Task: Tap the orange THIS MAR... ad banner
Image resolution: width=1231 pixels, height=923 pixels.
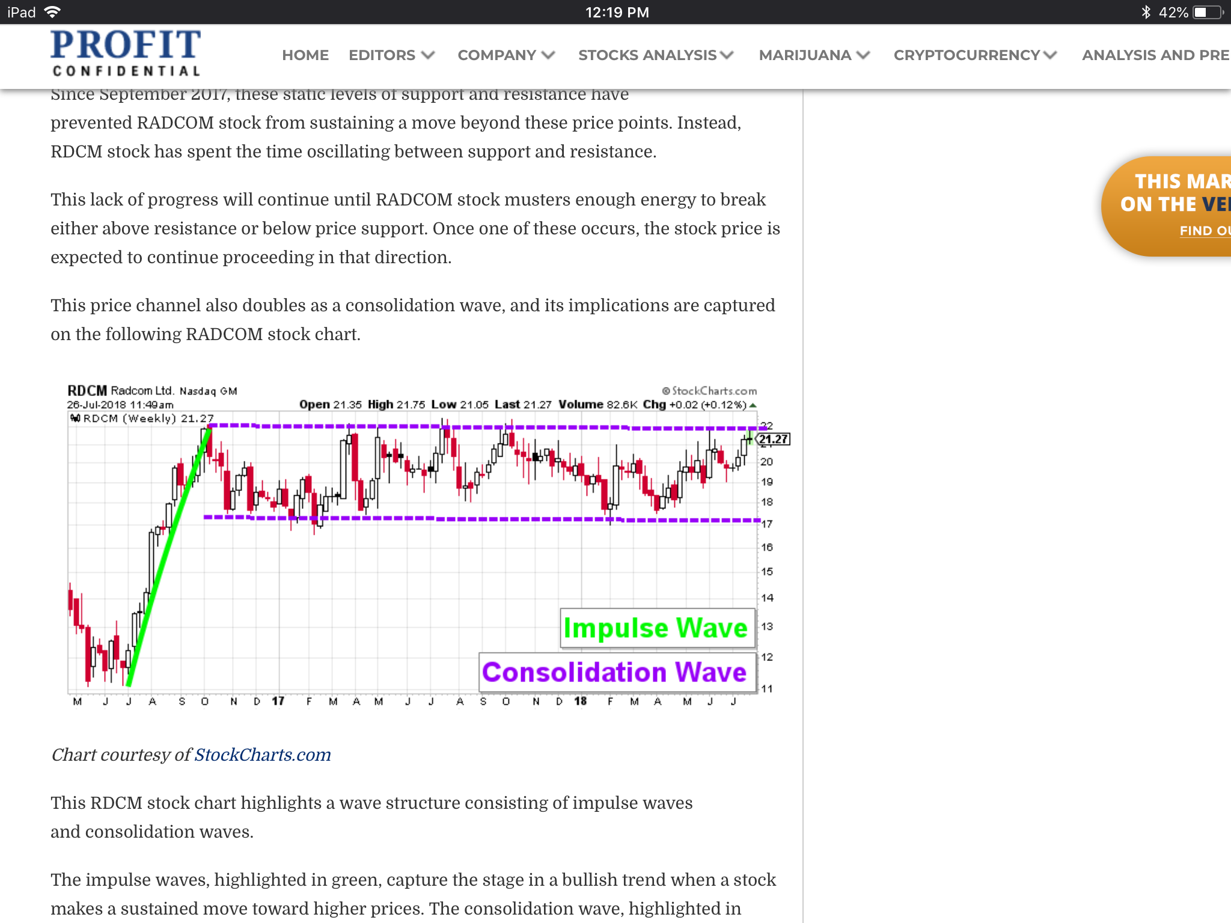Action: click(1166, 206)
